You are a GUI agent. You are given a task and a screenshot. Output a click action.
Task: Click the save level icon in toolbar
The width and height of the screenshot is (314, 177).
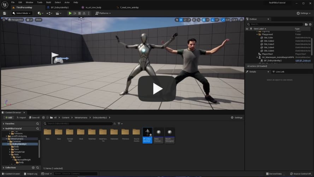(4, 13)
